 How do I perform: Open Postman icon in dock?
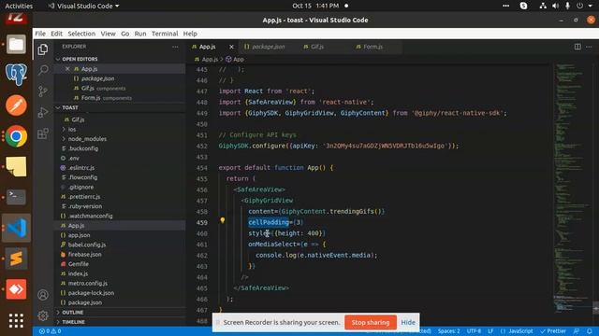point(16,105)
